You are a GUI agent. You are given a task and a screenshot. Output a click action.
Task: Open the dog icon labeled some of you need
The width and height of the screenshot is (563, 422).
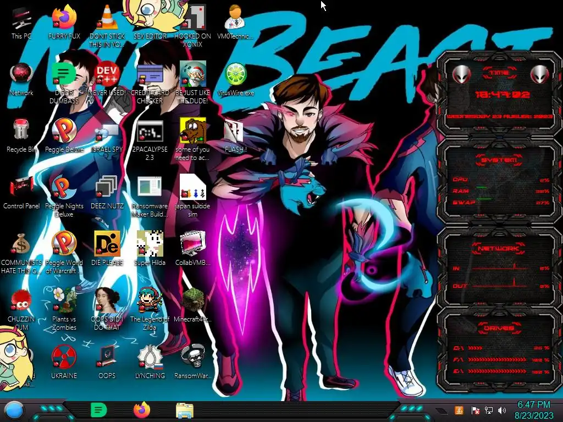(x=192, y=140)
